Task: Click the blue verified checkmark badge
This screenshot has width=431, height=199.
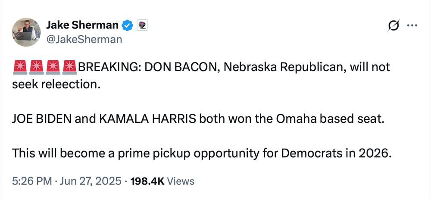Action: click(127, 26)
